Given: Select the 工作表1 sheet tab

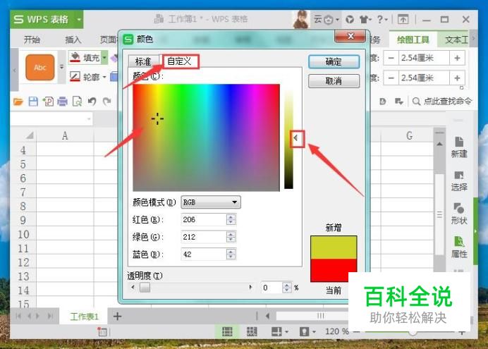Looking at the screenshot, I should pyautogui.click(x=84, y=317).
